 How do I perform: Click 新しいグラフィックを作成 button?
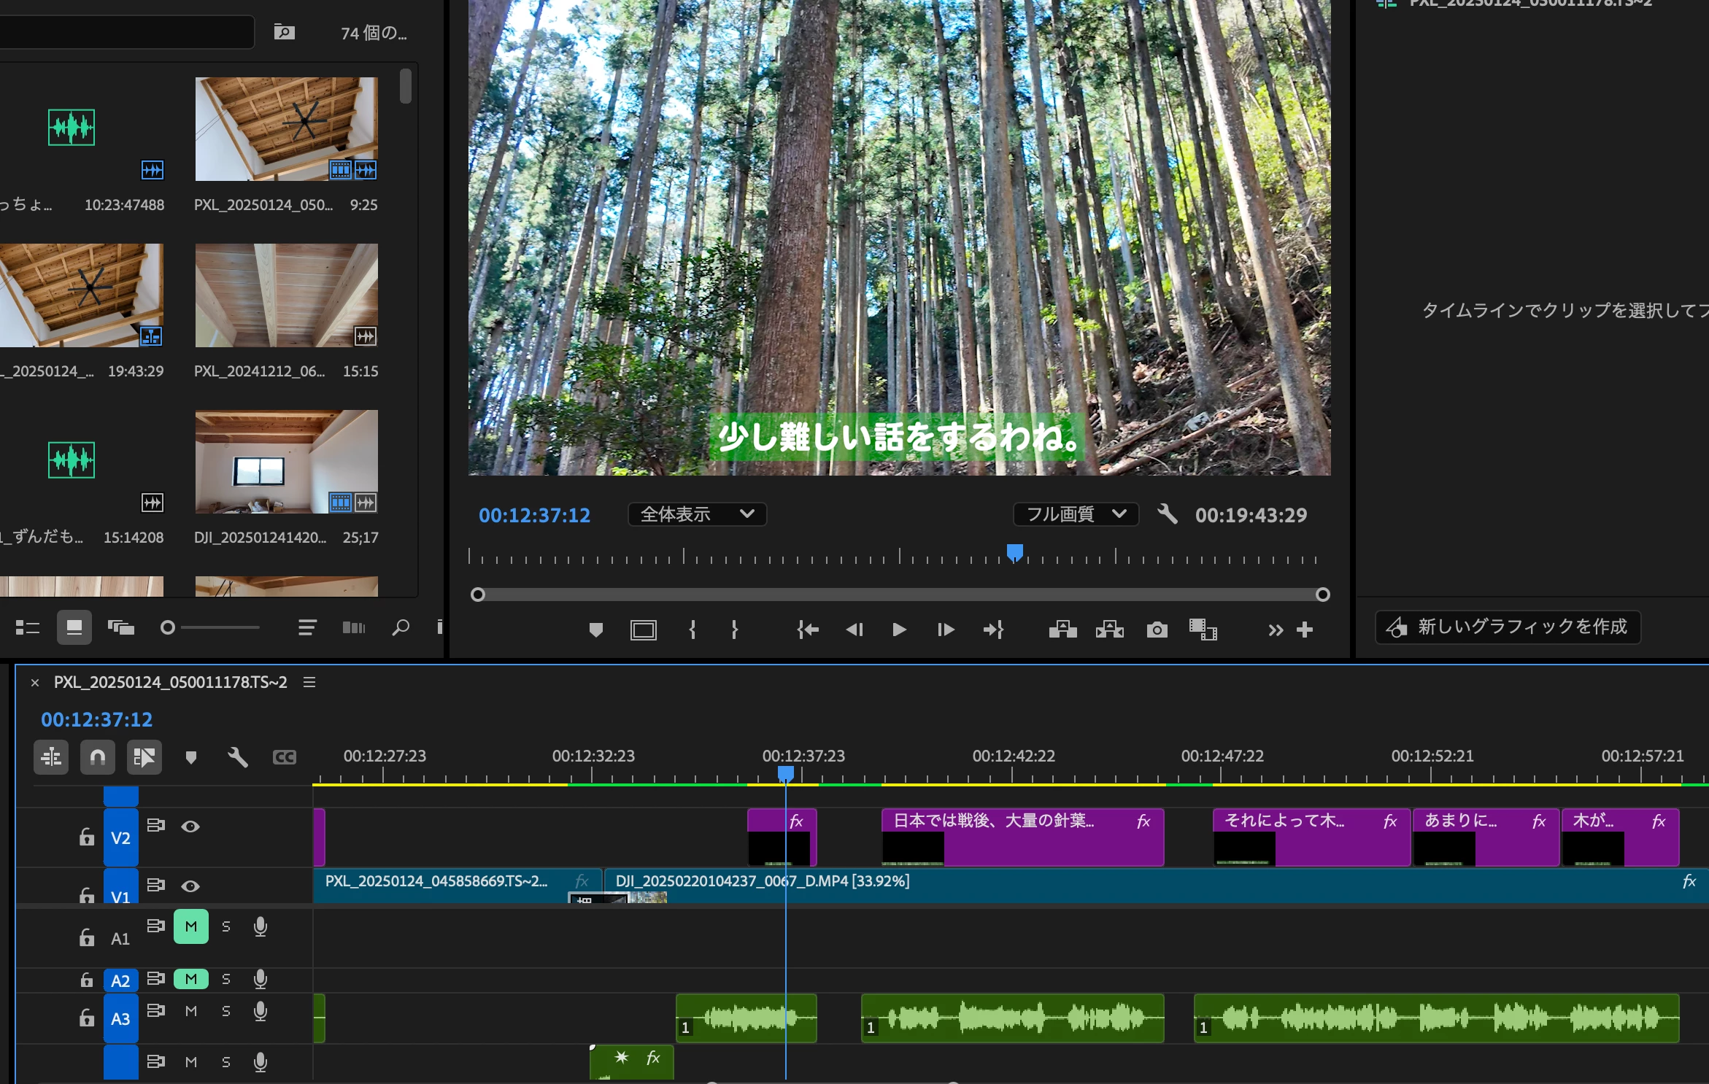pos(1508,627)
